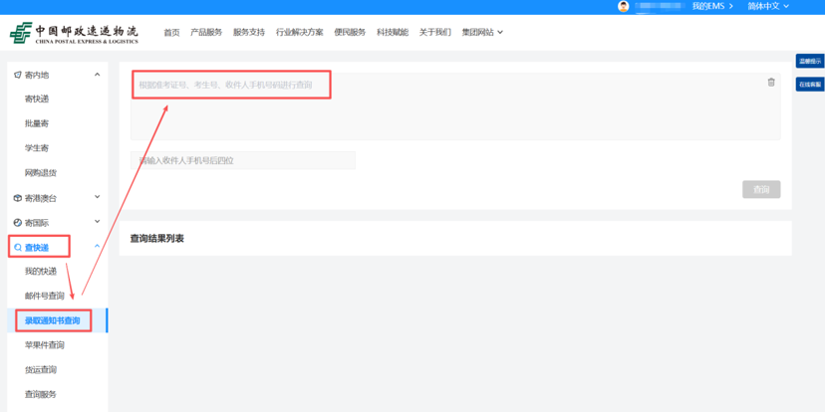
Task: Click the user avatar icon
Action: click(624, 6)
